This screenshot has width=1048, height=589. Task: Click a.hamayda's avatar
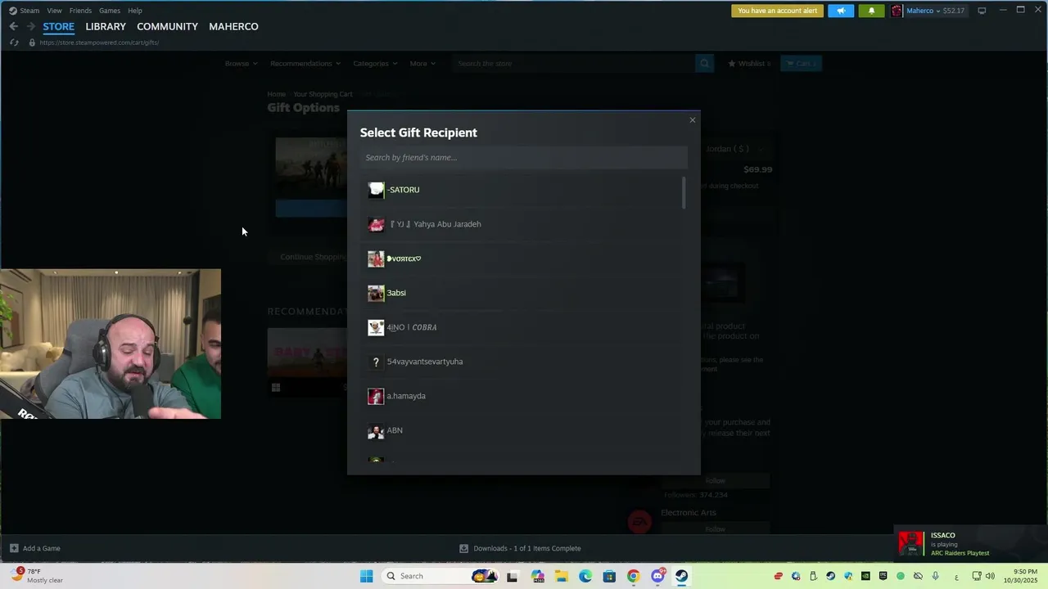376,396
